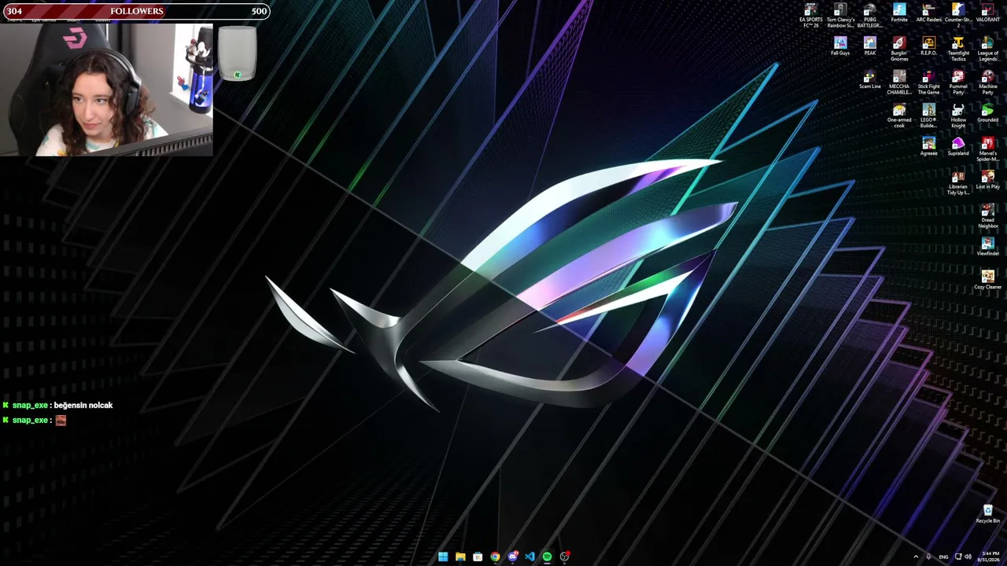
Task: Open the EA SPORTS FC 26 desktop shortcut
Action: point(810,15)
